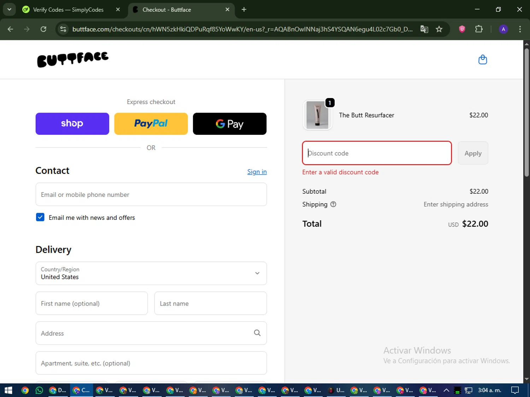The width and height of the screenshot is (530, 397).
Task: Click the 'Subtotal' label
Action: pyautogui.click(x=314, y=191)
